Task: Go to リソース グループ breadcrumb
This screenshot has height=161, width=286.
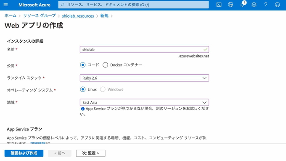Action: coord(40,16)
